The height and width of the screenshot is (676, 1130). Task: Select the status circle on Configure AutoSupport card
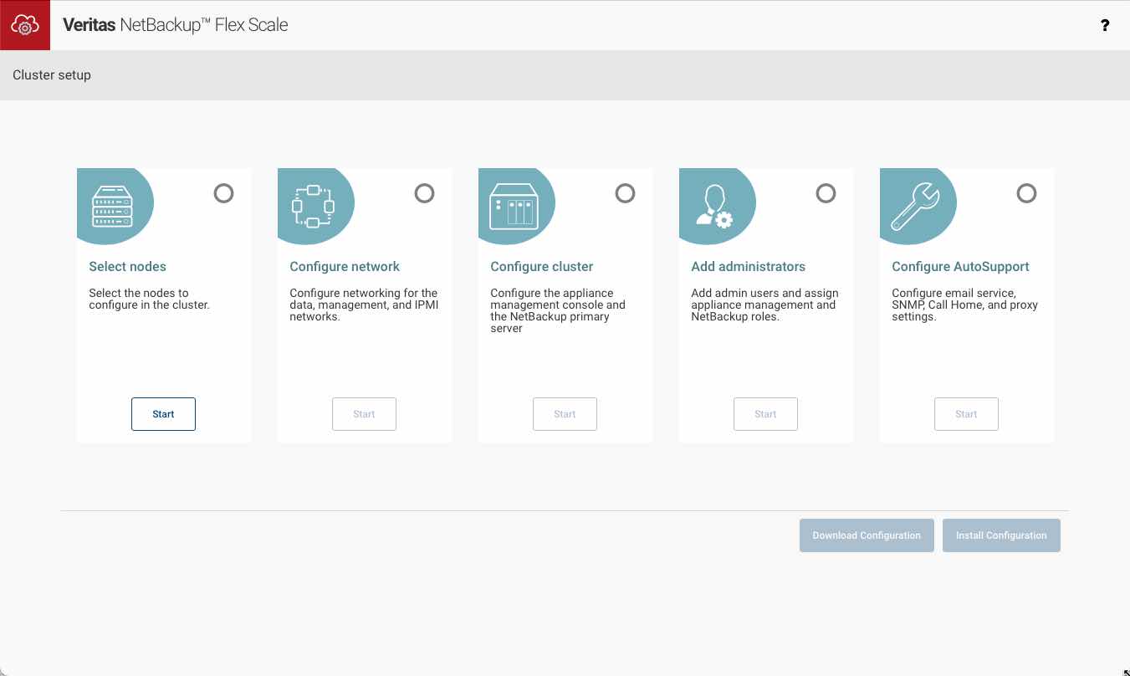point(1026,193)
